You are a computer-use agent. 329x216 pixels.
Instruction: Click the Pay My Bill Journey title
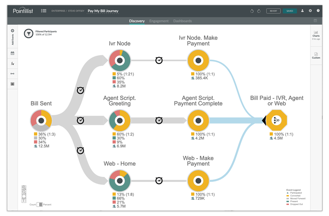(x=103, y=11)
